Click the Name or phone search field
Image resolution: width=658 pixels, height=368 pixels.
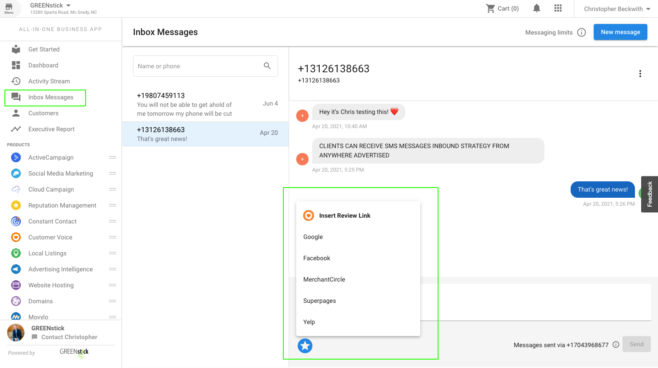tap(195, 66)
